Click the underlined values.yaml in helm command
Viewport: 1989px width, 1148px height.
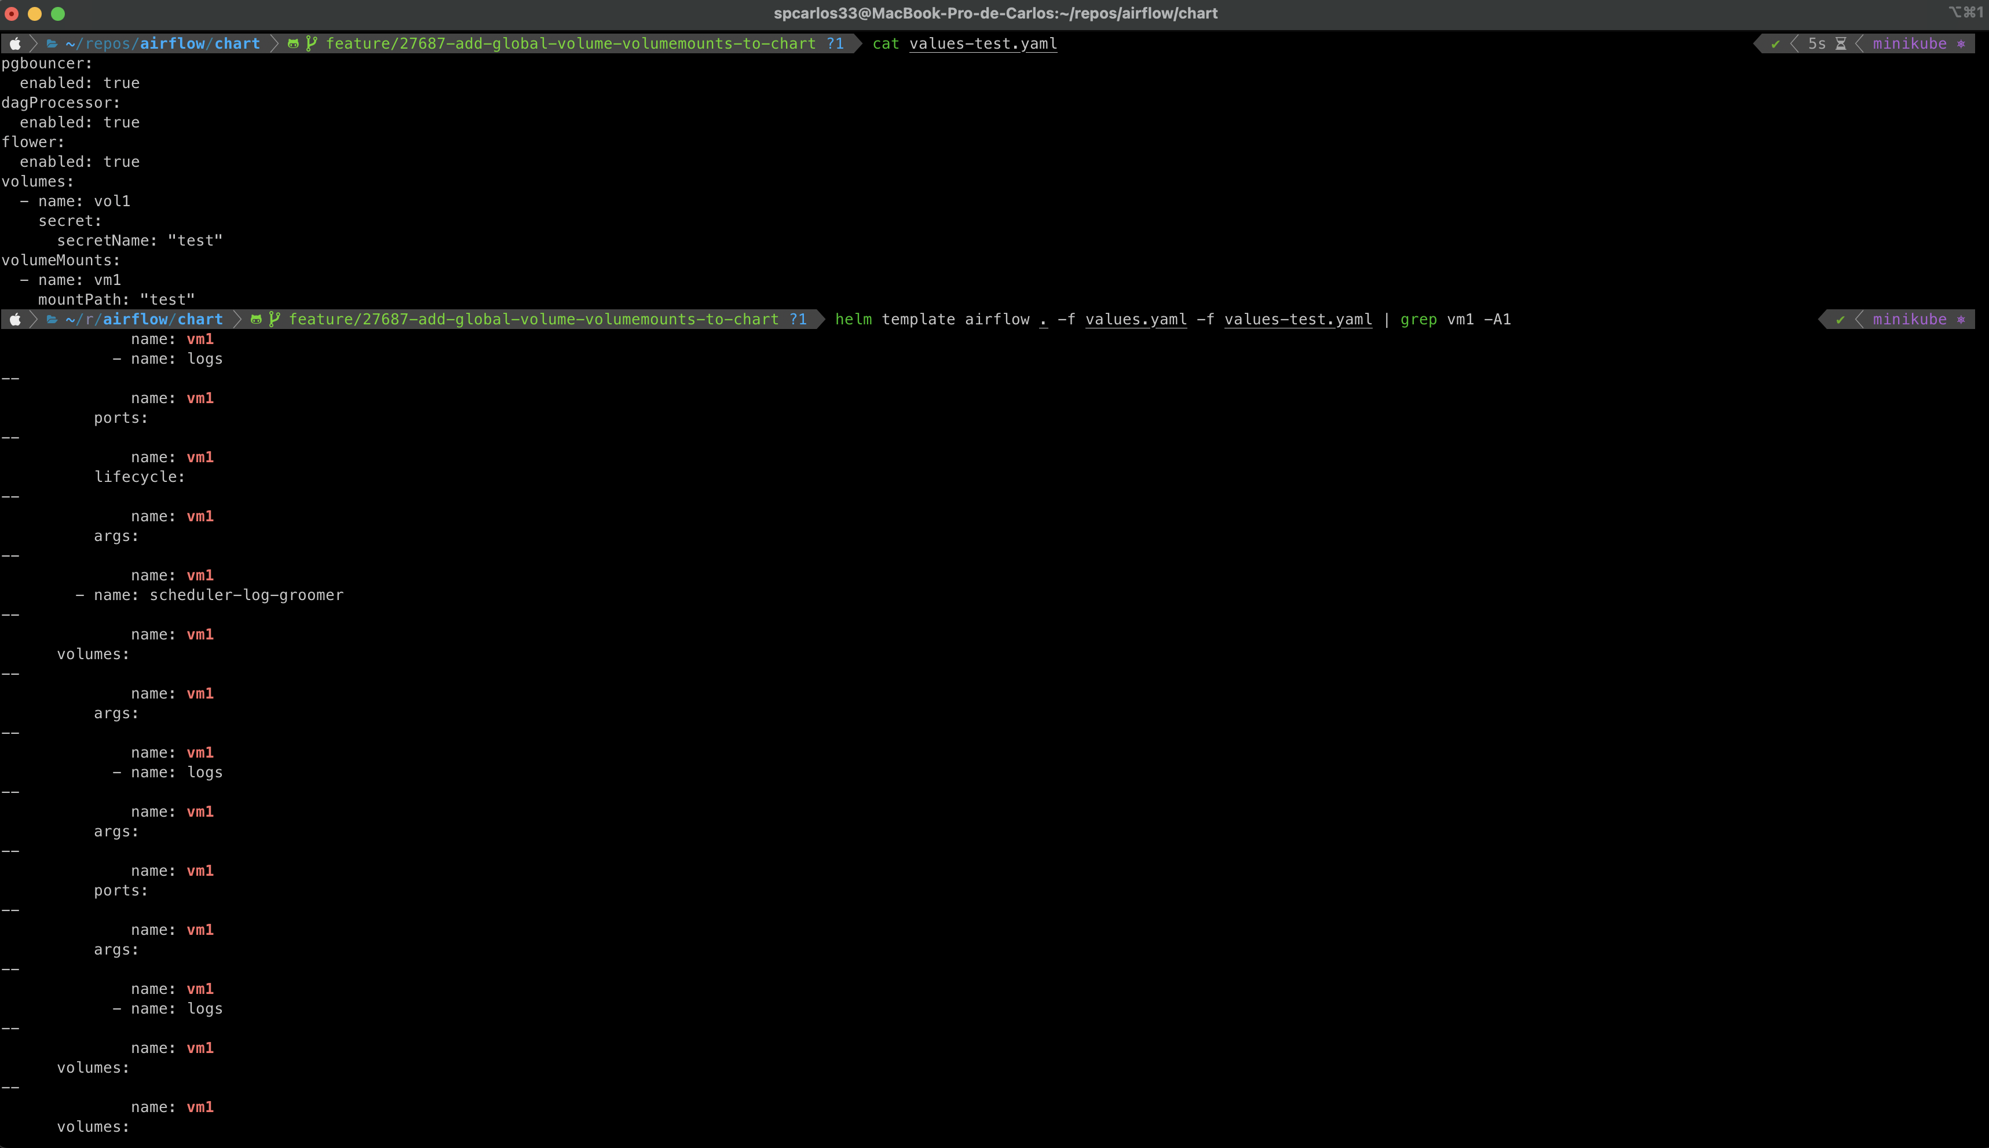1135,319
